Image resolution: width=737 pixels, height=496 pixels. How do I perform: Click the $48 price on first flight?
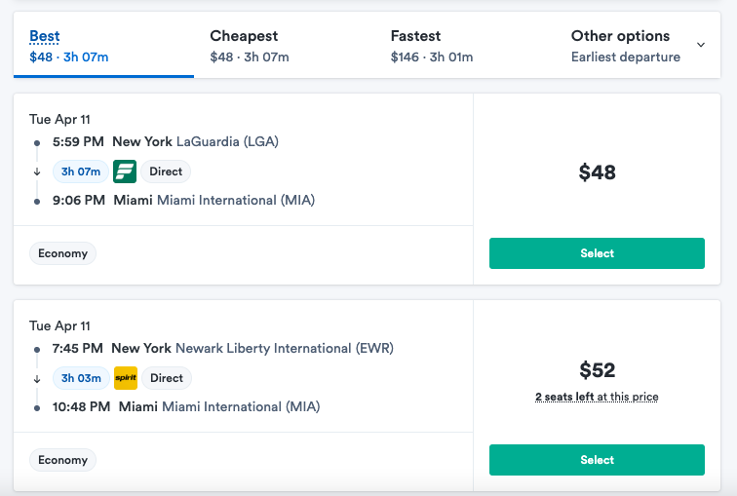point(597,172)
